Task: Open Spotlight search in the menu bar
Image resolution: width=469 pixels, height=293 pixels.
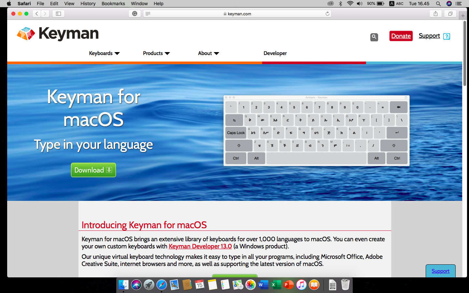Action: (x=438, y=4)
